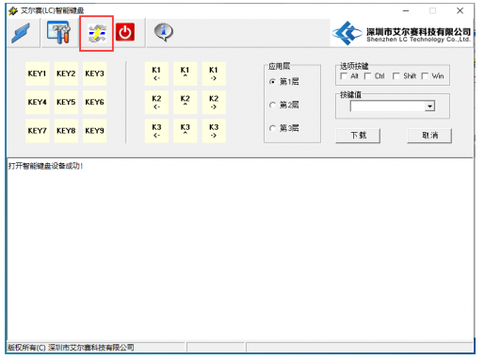Viewport: 485px width, 360px height.
Task: Click the 取消 cancel button
Action: tap(429, 136)
